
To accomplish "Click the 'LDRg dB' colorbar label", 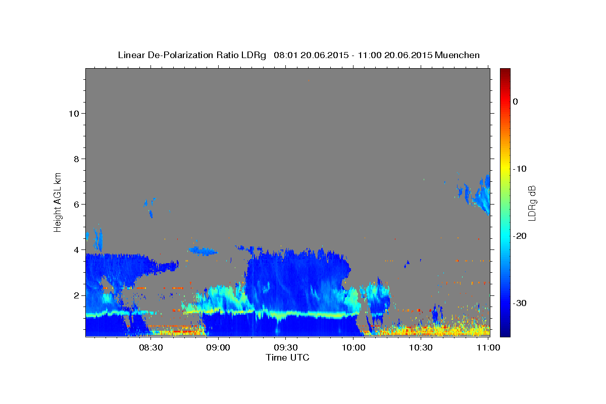I will 531,204.
